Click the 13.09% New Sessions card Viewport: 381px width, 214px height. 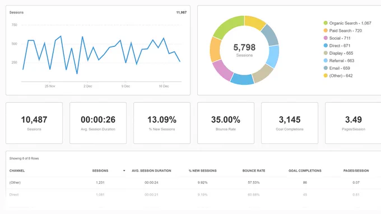tap(162, 123)
